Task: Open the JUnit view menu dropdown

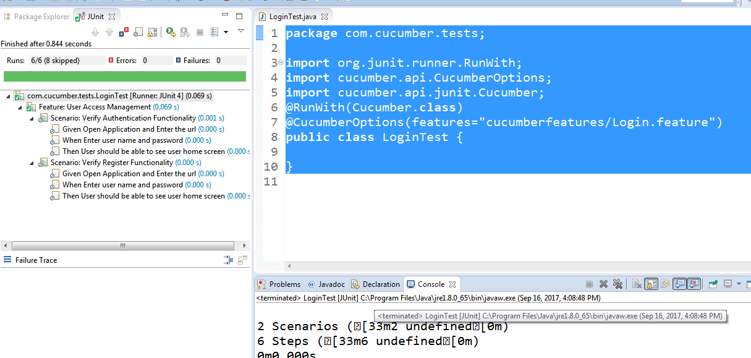Action: point(241,32)
